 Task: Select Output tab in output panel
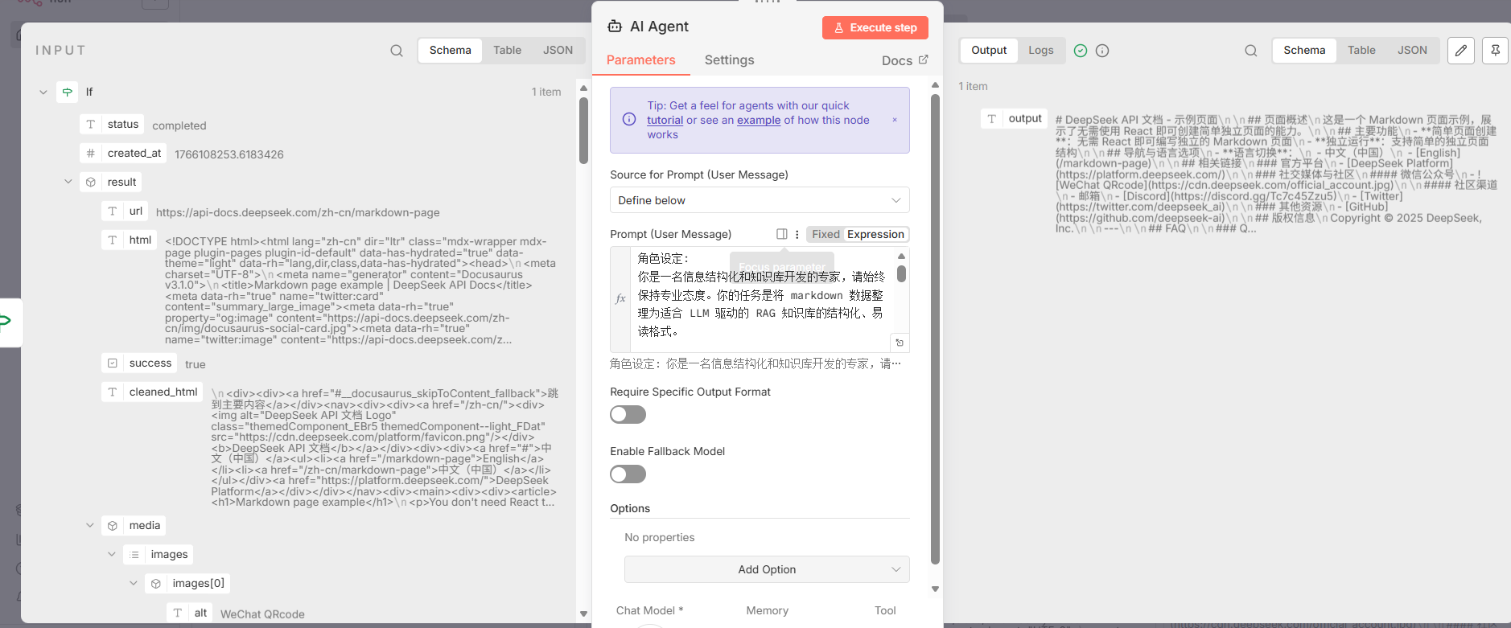point(989,50)
